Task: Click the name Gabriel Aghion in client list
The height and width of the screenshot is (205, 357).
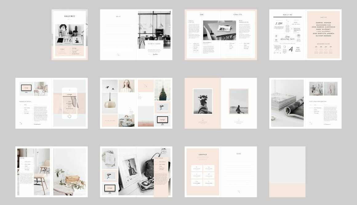Action: coord(323,23)
